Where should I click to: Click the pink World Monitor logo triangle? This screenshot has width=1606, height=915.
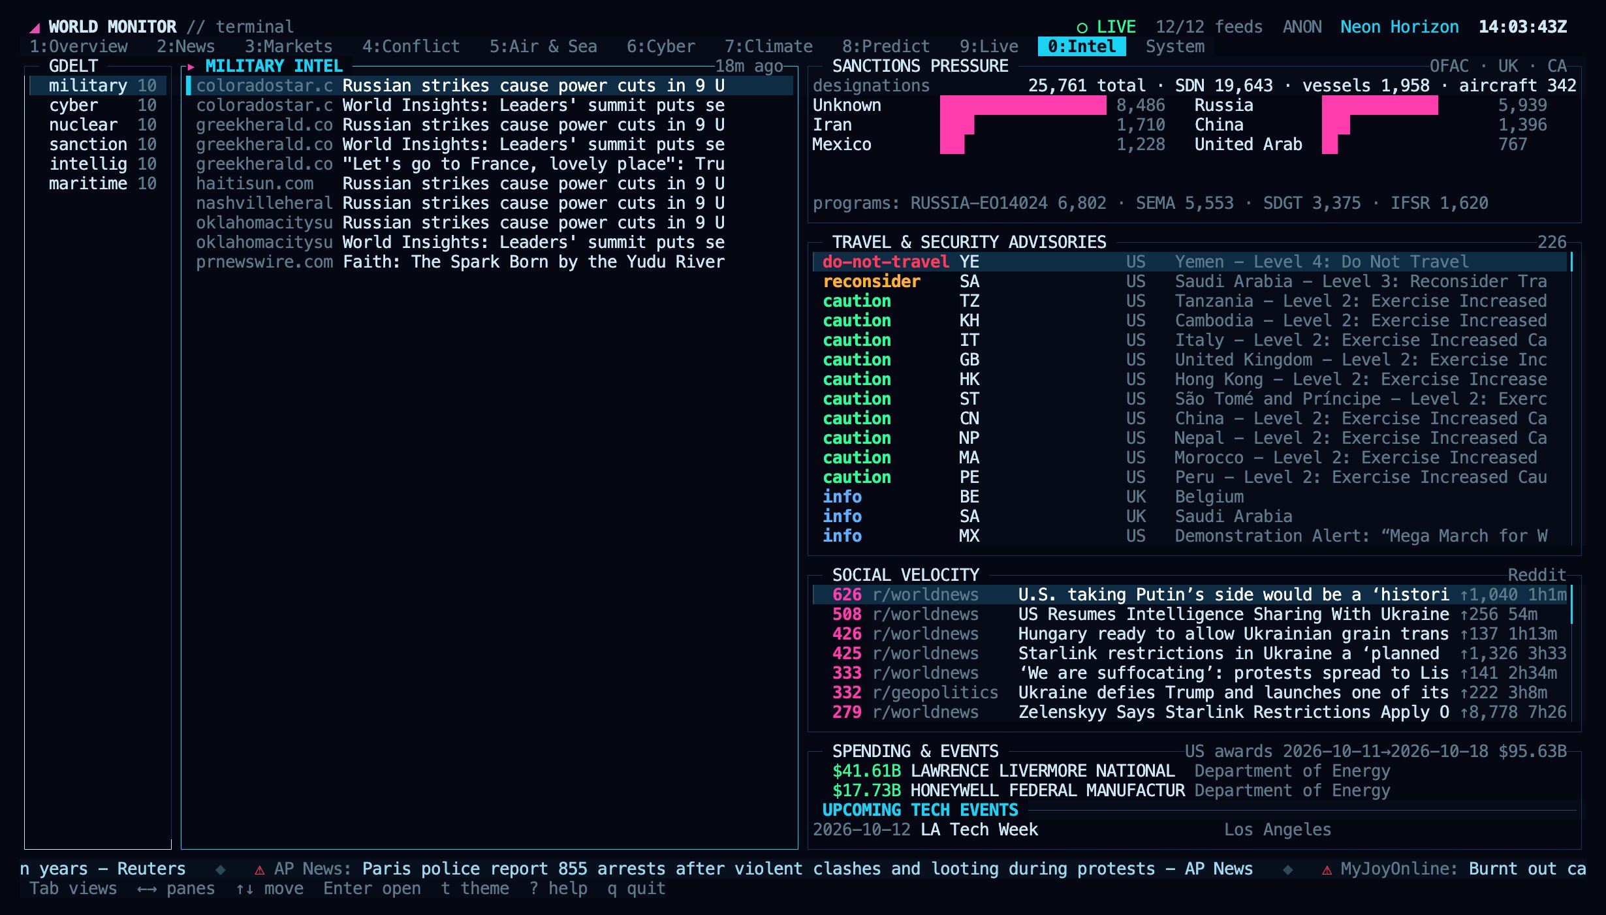tap(35, 27)
